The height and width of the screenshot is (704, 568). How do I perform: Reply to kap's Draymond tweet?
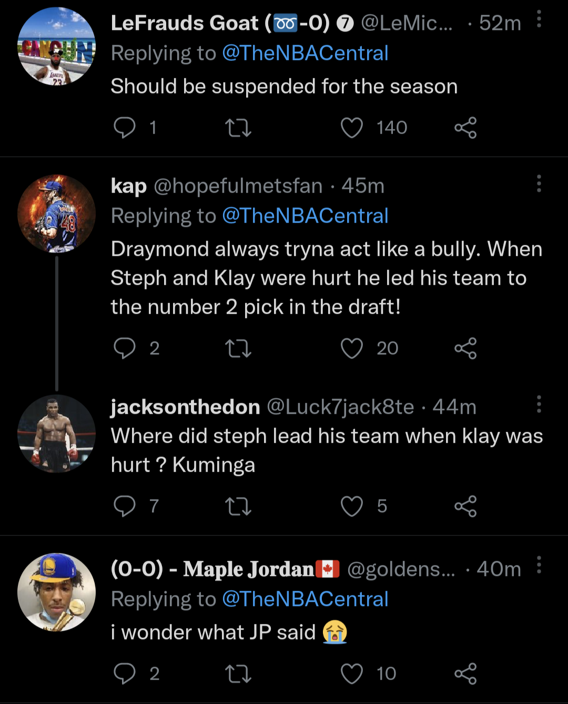(x=125, y=348)
